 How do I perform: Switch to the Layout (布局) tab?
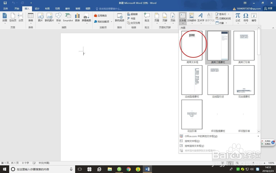pyautogui.click(x=47, y=9)
